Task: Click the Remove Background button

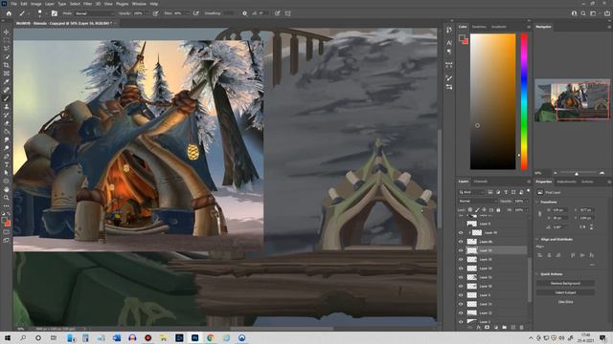Action: pos(565,283)
